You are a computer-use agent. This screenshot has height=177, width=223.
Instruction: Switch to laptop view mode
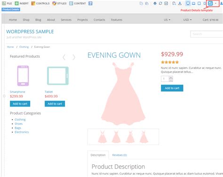193,3
